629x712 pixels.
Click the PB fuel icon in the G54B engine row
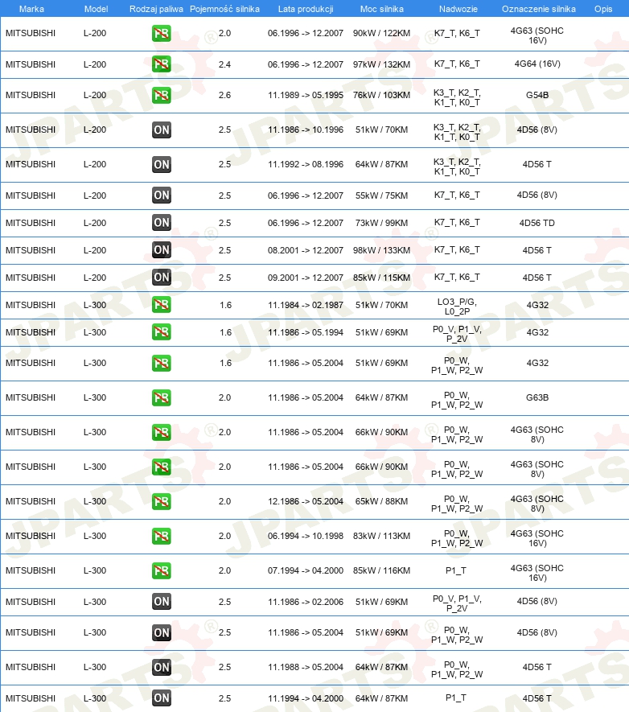[161, 95]
